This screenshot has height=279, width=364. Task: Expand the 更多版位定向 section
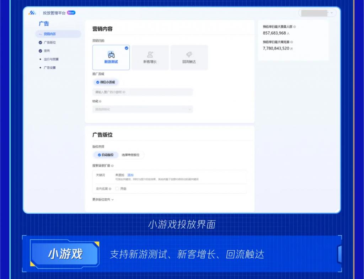pyautogui.click(x=103, y=200)
